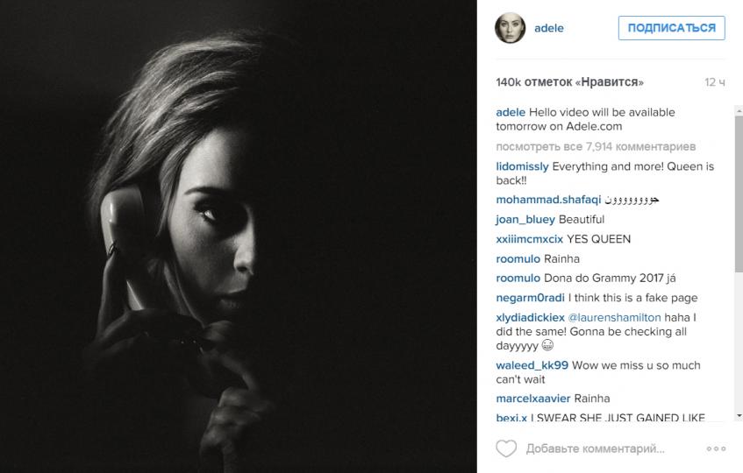
Task: Click the comments scrollbar thumb
Action: point(739,194)
